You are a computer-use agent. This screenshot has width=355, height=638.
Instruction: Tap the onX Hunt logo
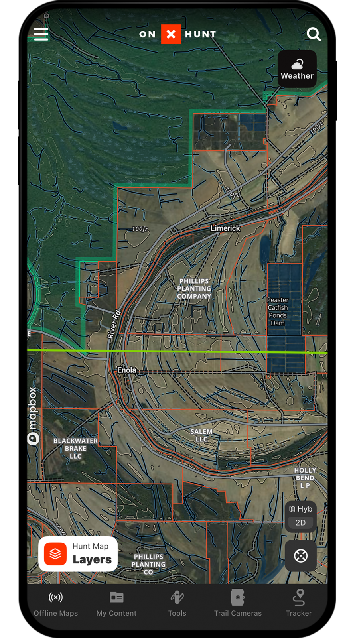coord(177,34)
